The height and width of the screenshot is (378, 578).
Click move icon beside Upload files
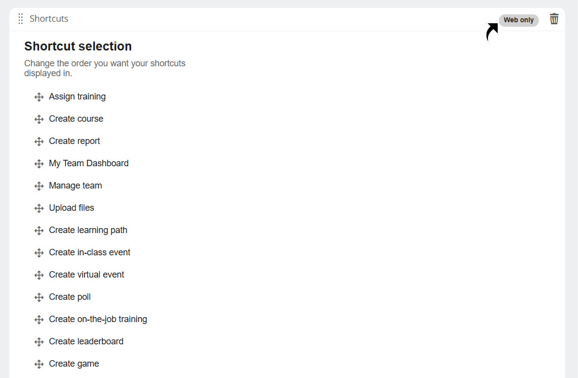click(39, 208)
